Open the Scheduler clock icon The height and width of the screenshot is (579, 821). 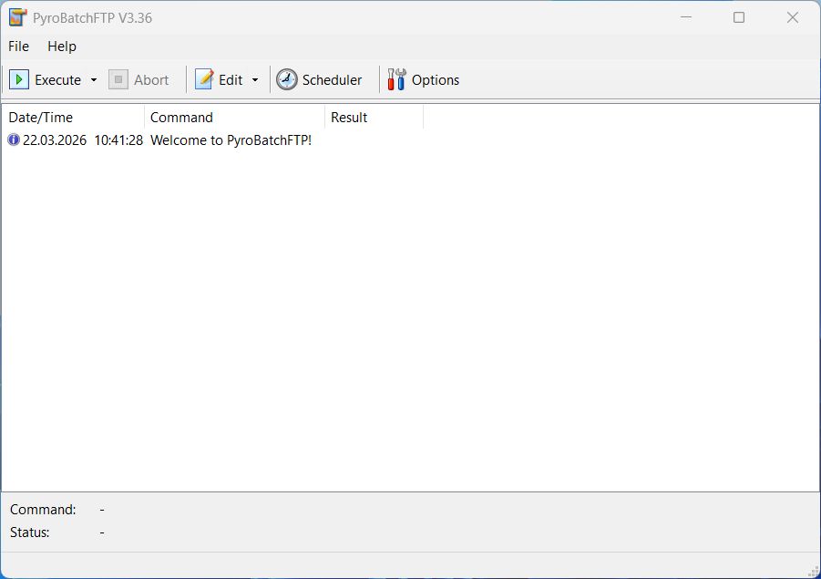pos(287,80)
